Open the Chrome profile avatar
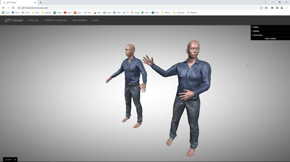This screenshot has height=162, width=290. coord(282,8)
